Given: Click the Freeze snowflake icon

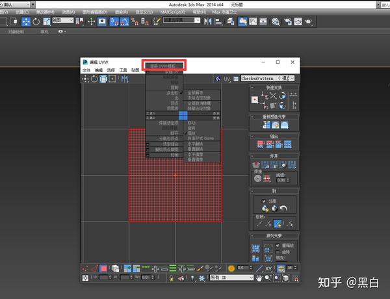Looking at the screenshot, I should coord(201,278).
